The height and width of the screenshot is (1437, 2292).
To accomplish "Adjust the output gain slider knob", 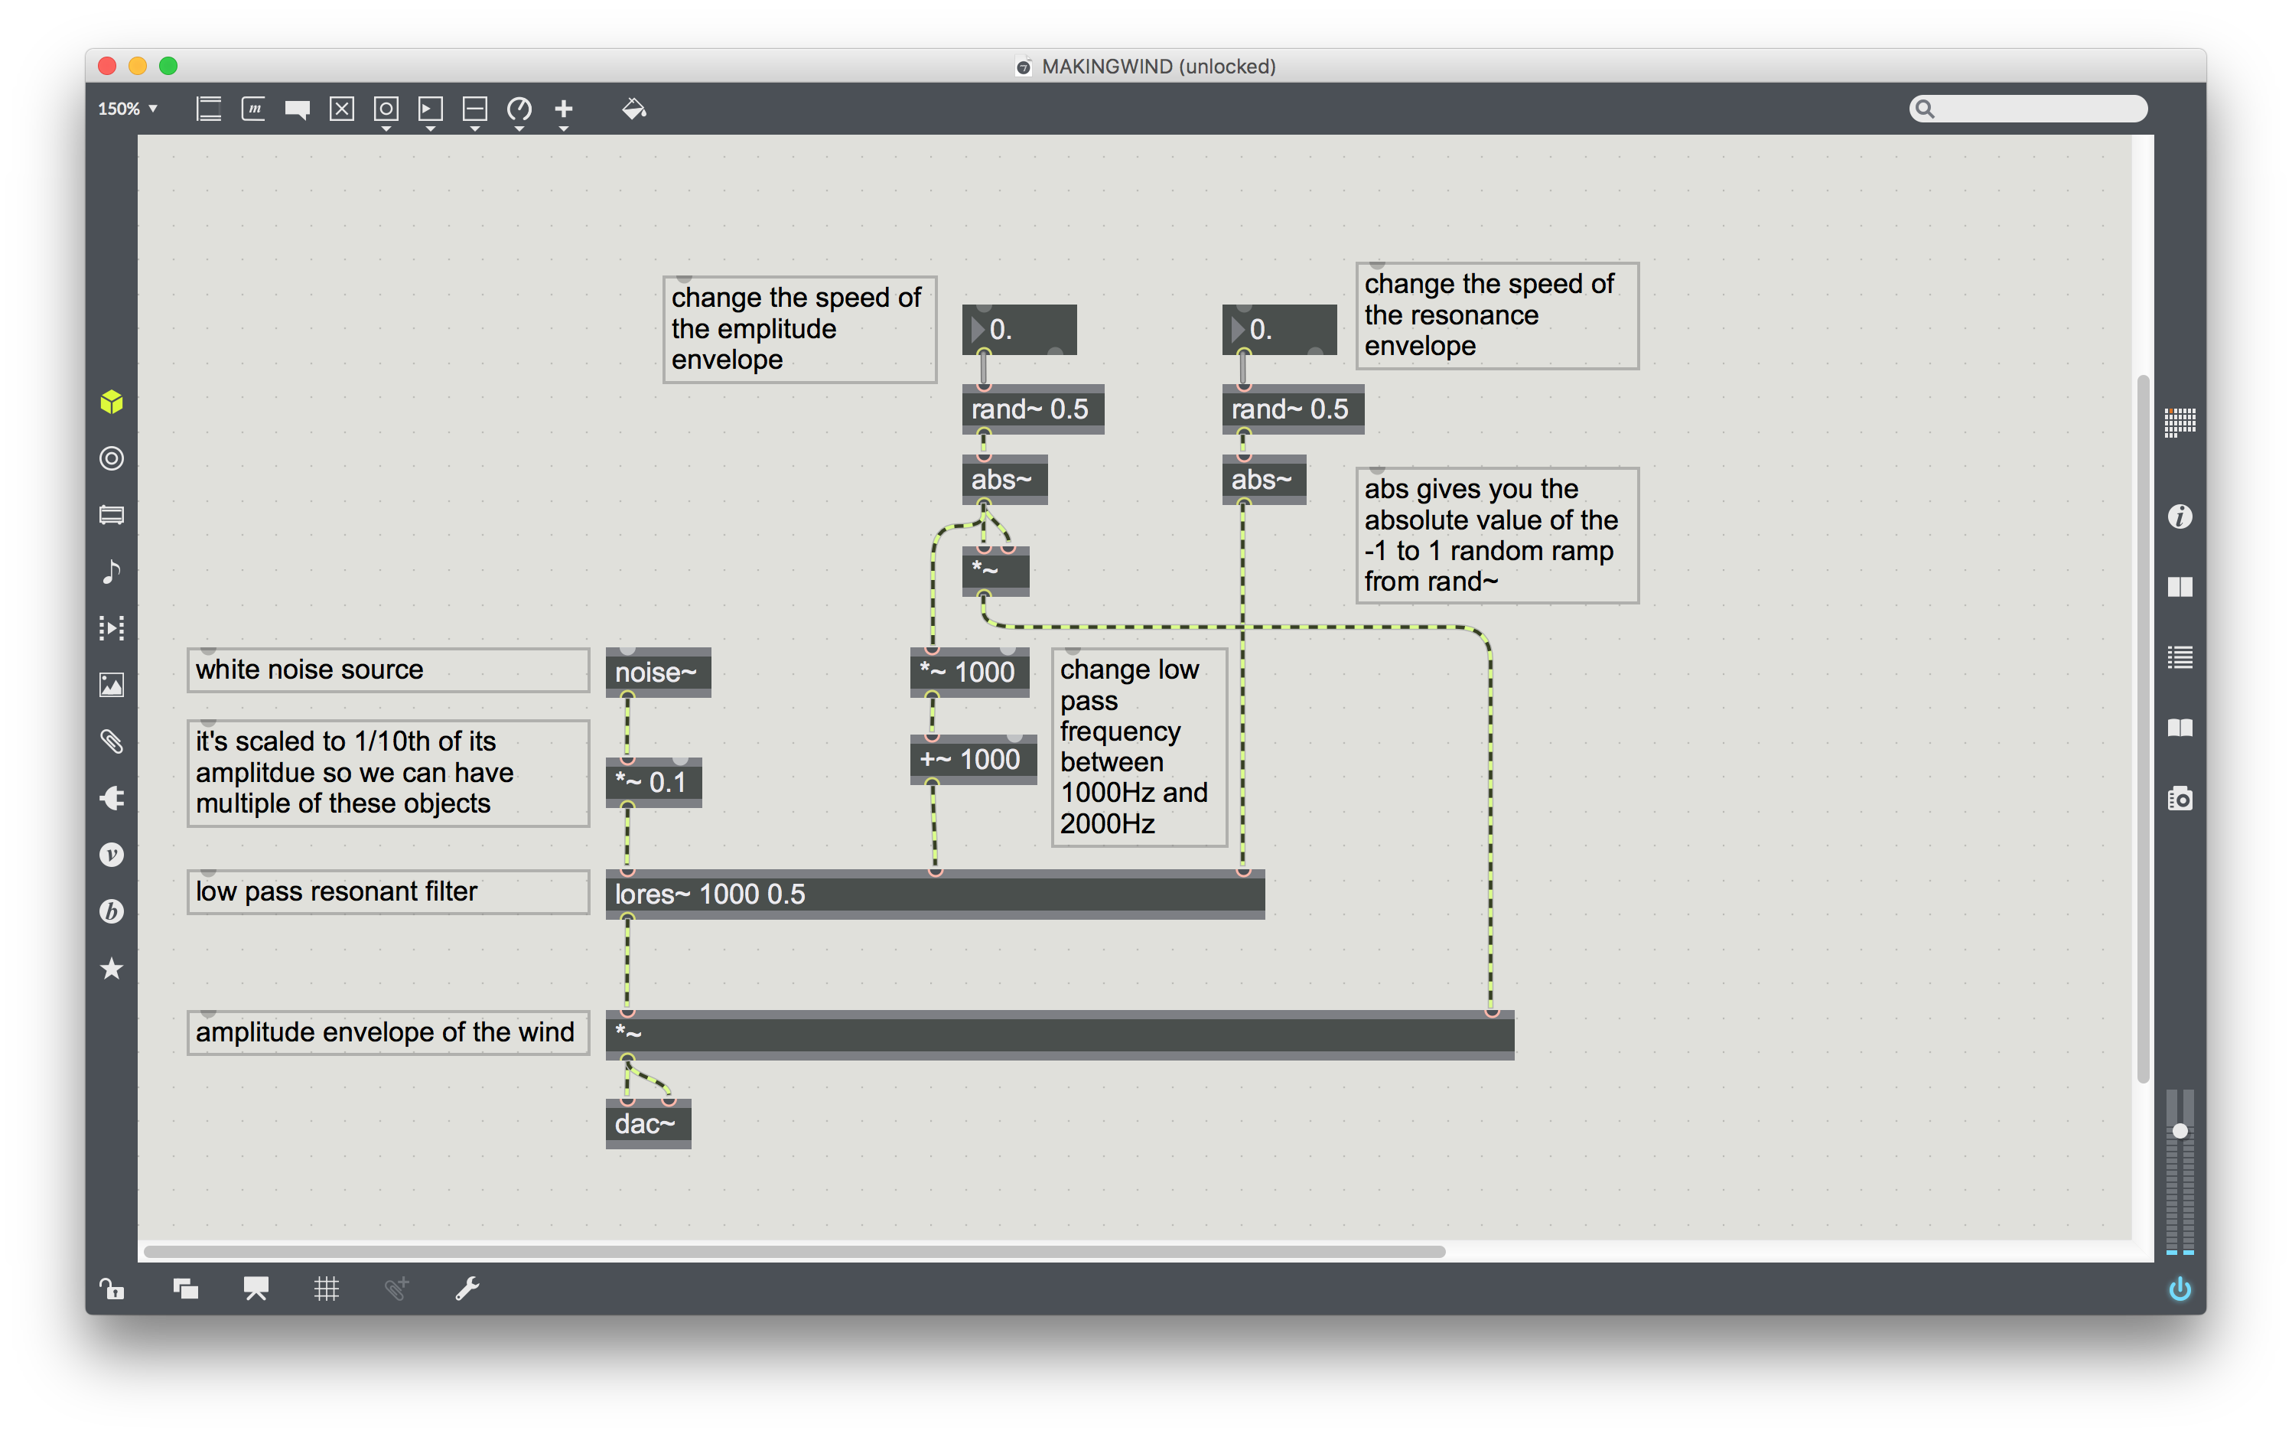I will coord(2180,1131).
